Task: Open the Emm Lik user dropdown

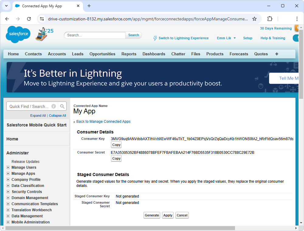Action: 226,38
